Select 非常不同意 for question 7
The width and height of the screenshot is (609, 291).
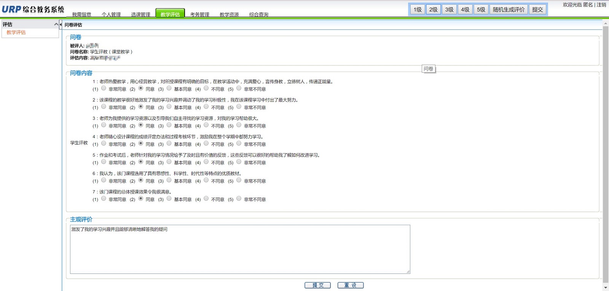[x=239, y=199]
